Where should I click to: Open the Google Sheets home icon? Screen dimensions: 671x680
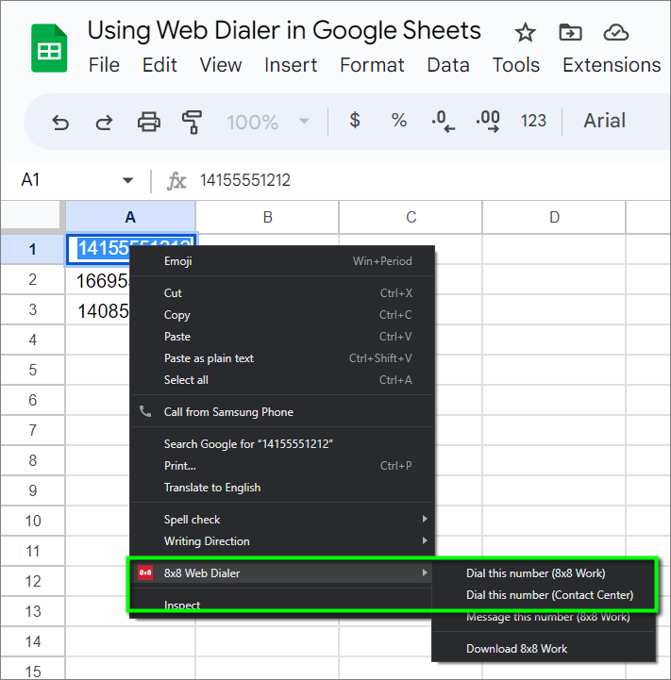[49, 48]
